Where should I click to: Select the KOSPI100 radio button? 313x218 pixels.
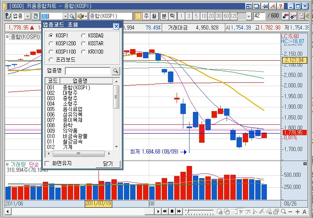pyautogui.click(x=51, y=52)
